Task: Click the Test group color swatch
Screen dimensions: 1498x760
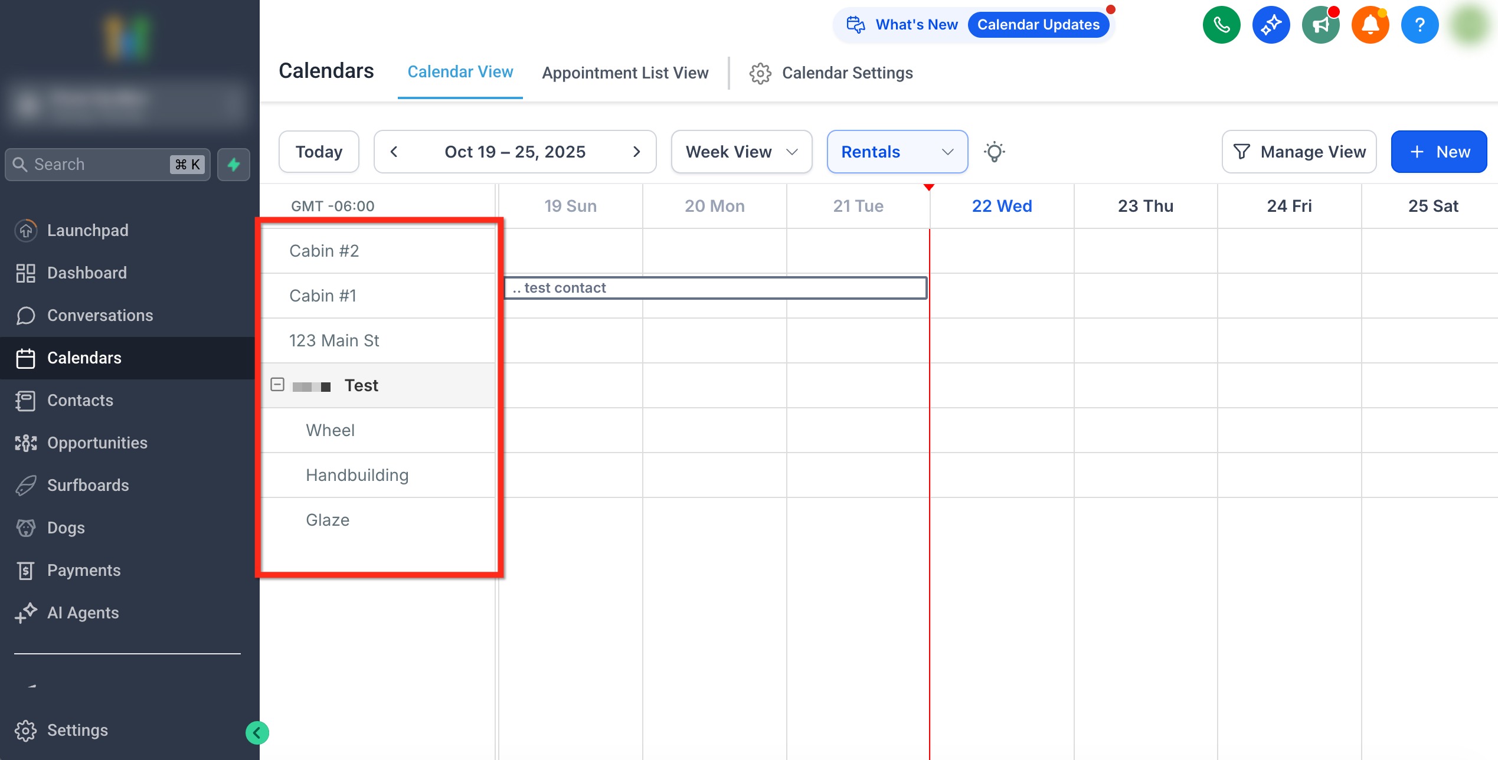Action: (312, 386)
